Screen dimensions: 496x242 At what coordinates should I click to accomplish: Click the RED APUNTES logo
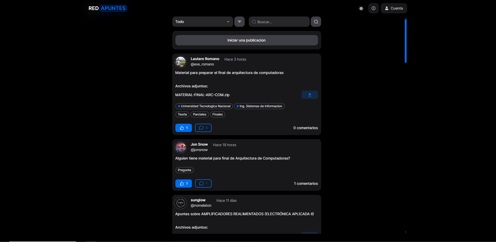point(107,8)
